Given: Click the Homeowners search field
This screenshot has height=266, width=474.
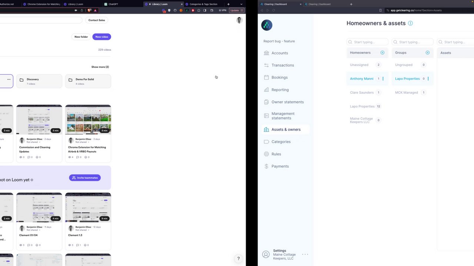Looking at the screenshot, I should click(367, 42).
